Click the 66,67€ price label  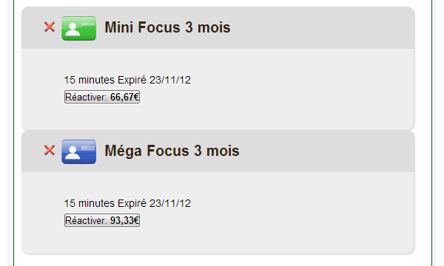(124, 97)
